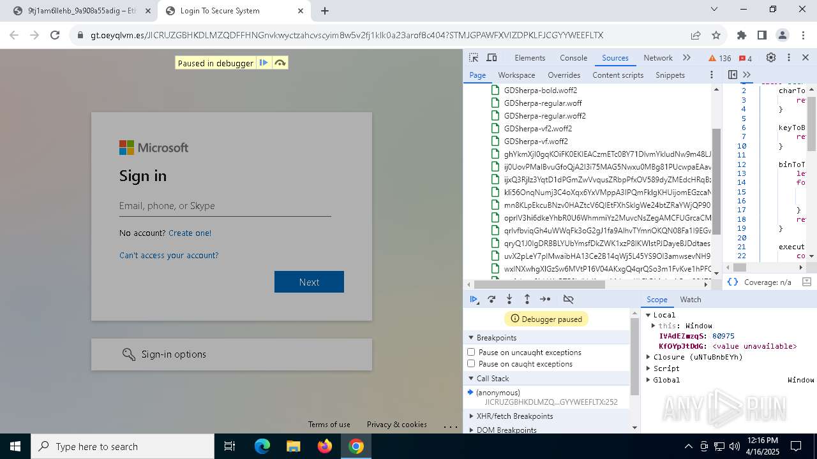Open Chrome main menu
The image size is (817, 459).
point(803,35)
